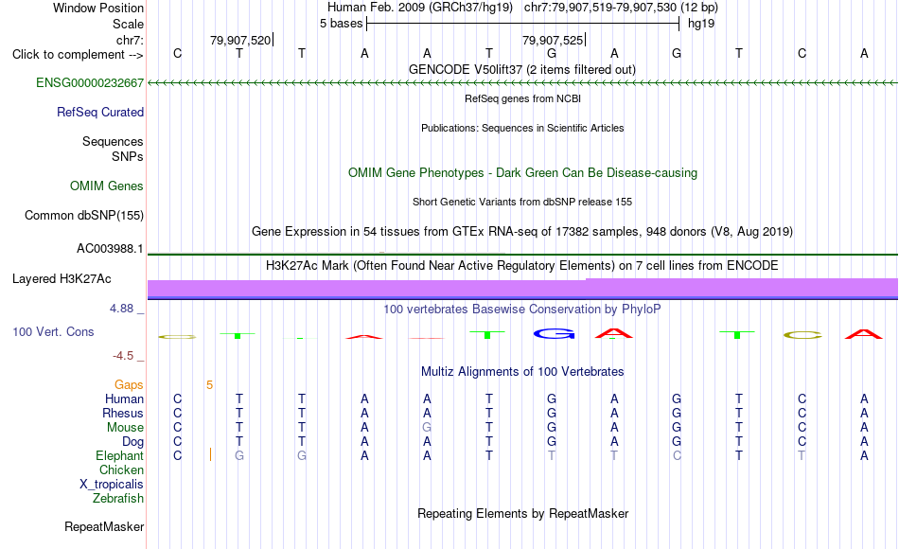Image resolution: width=899 pixels, height=549 pixels.
Task: Click the -4.5 PhyloP lower scale value
Action: click(123, 356)
